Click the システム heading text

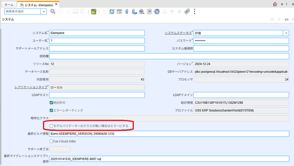tap(8, 19)
